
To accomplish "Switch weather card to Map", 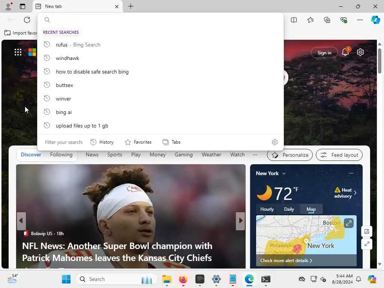I will (x=311, y=209).
